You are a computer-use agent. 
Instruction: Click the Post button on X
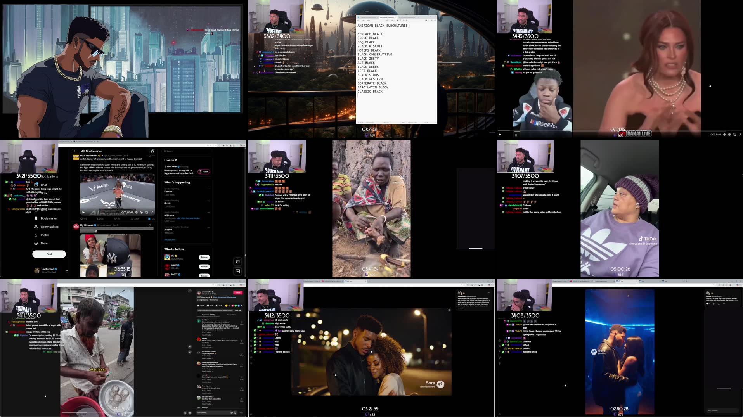tap(49, 254)
